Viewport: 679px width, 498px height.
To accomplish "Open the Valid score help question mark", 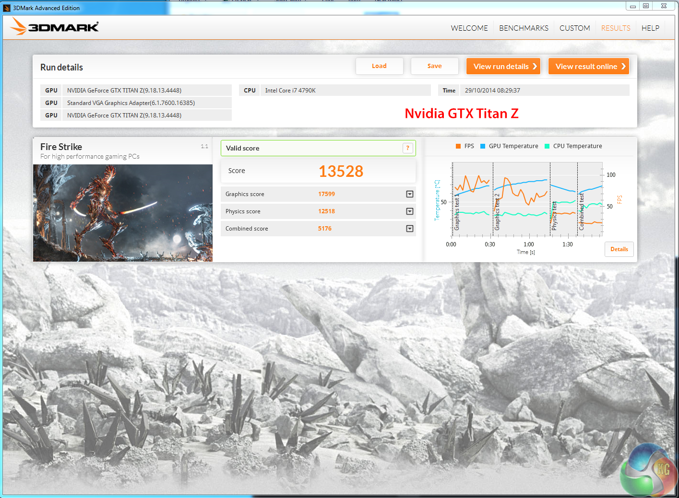I will 407,148.
